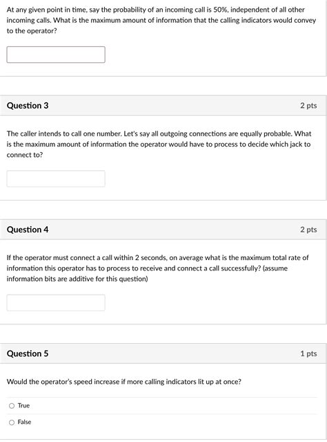
Task: Focus the answer box under the calling indicators question
Action: (56, 55)
